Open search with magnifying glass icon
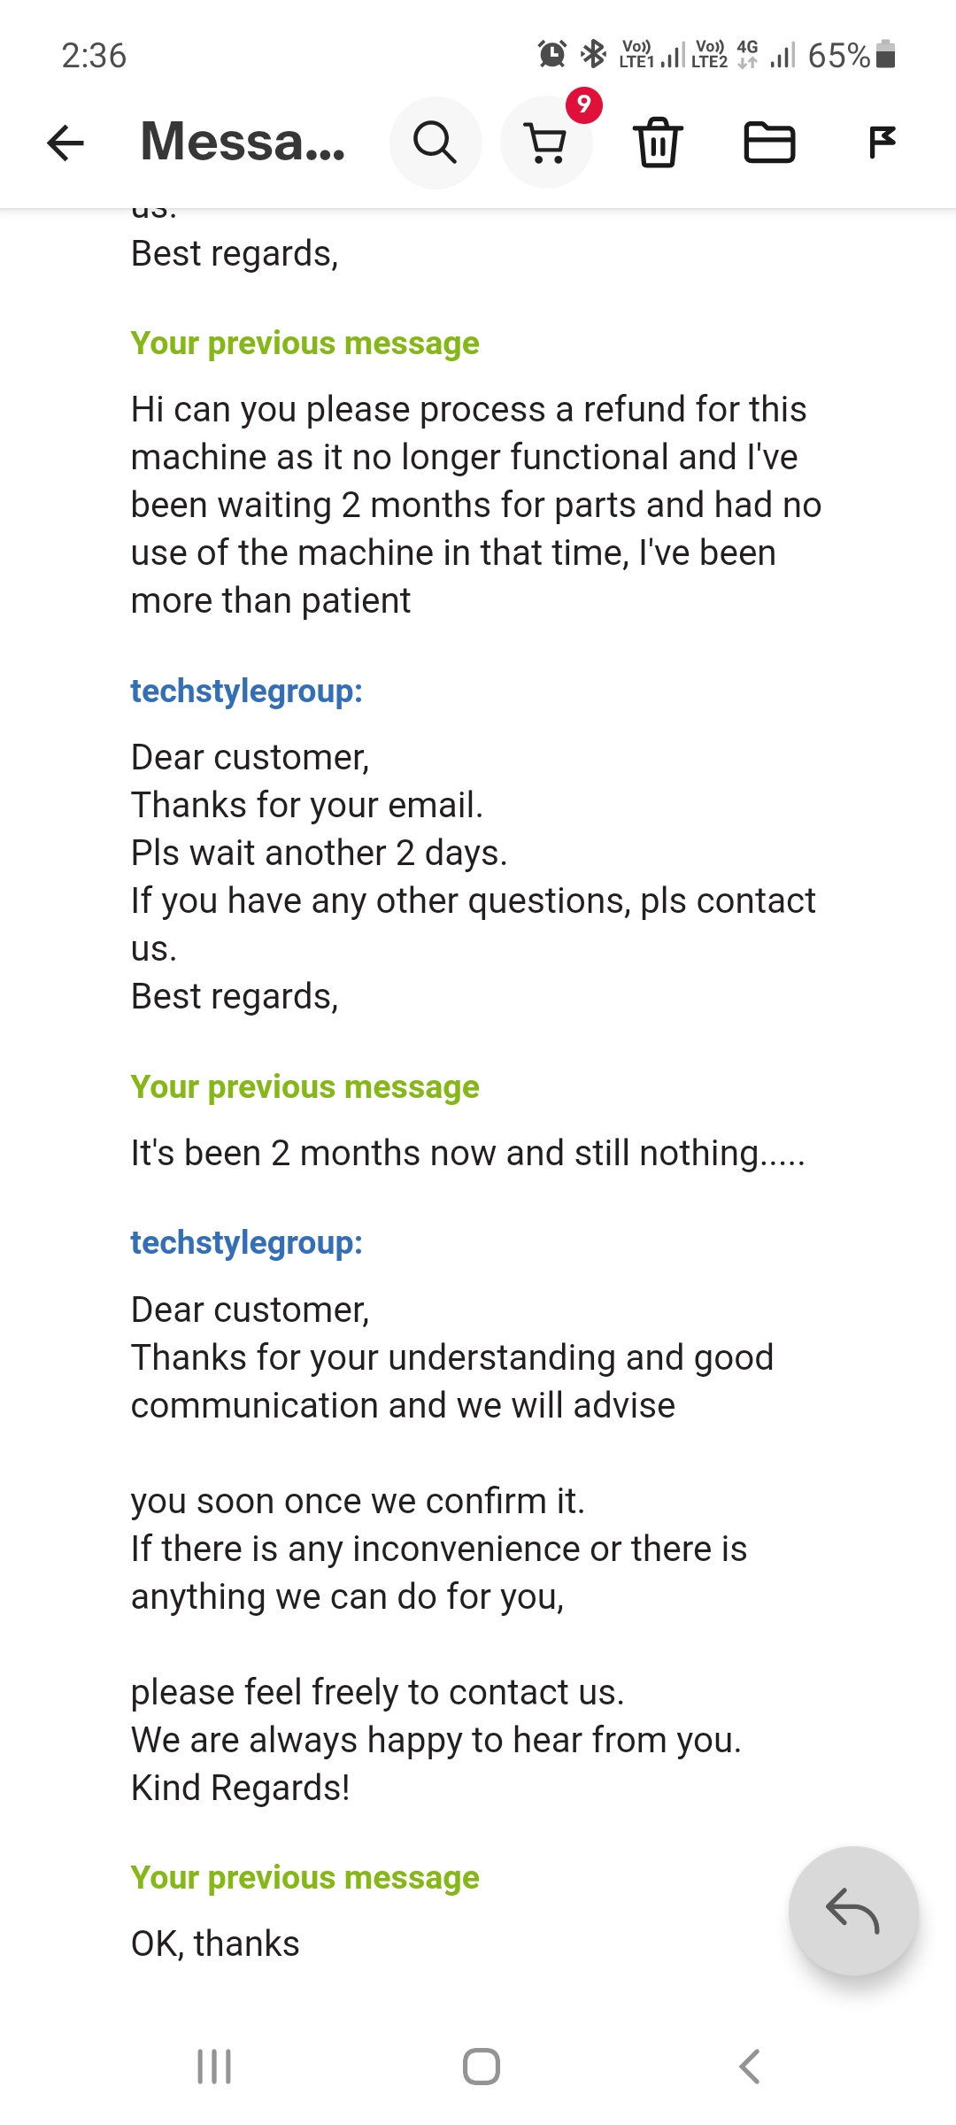Viewport: 956px width, 2125px height. (x=435, y=143)
